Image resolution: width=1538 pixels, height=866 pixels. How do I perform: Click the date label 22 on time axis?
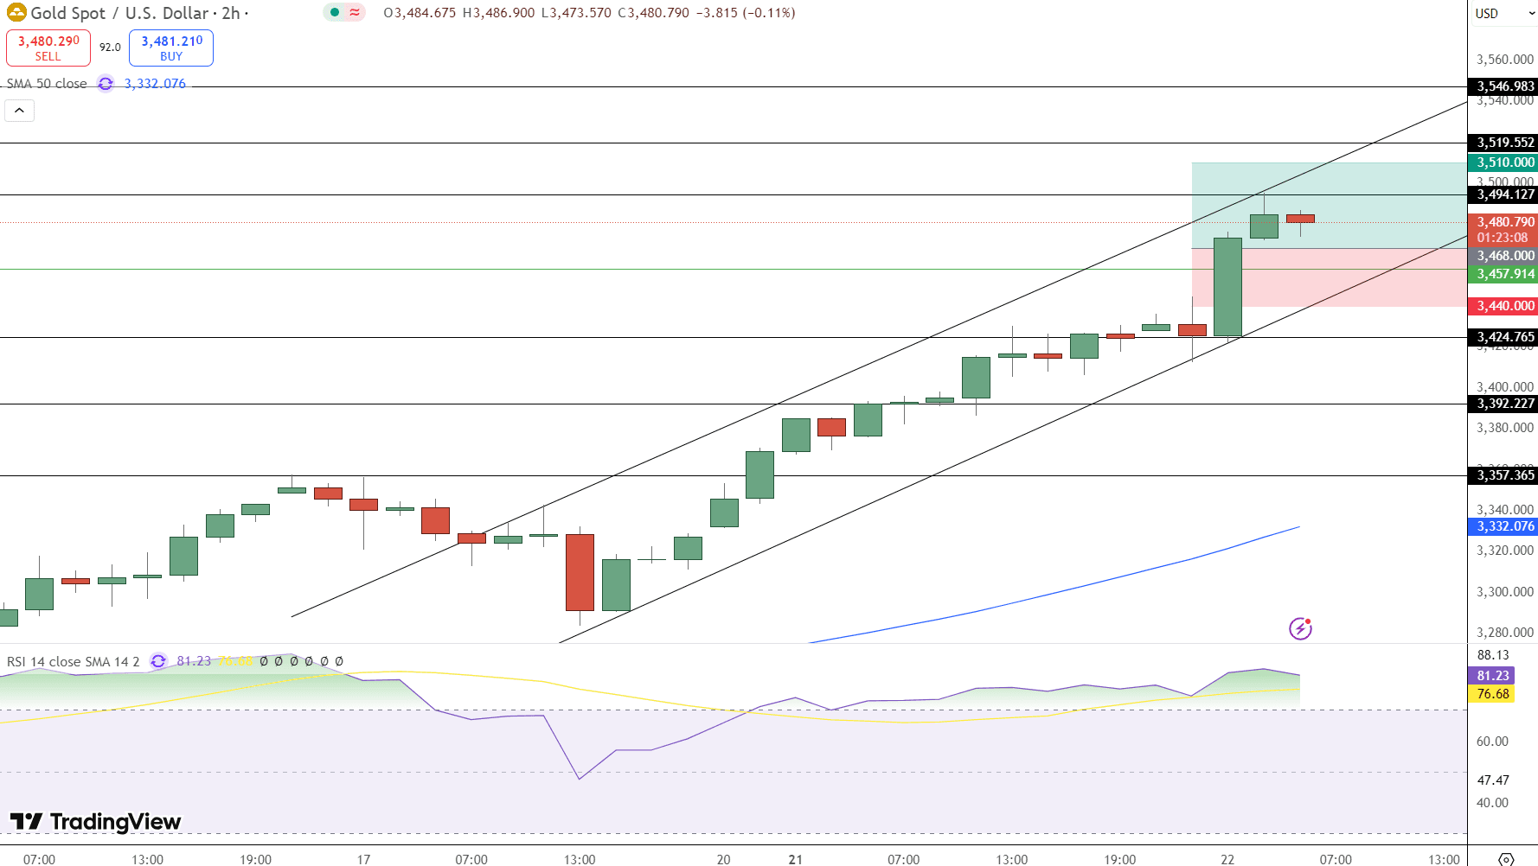(x=1227, y=859)
